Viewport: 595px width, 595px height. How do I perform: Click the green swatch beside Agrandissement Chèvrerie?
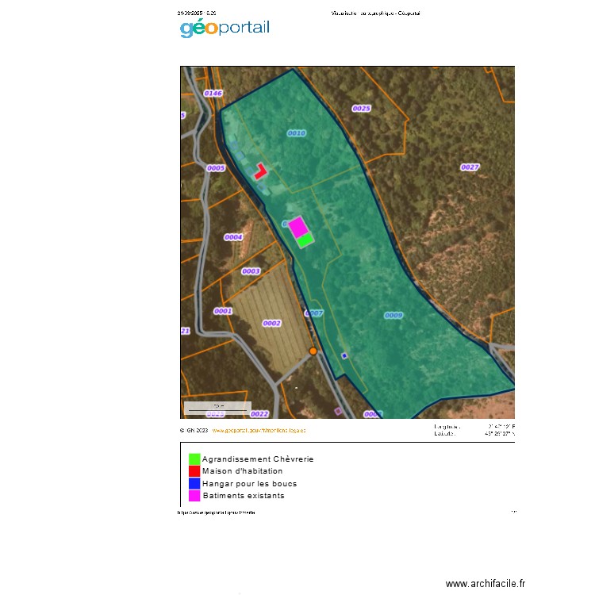pyautogui.click(x=194, y=459)
